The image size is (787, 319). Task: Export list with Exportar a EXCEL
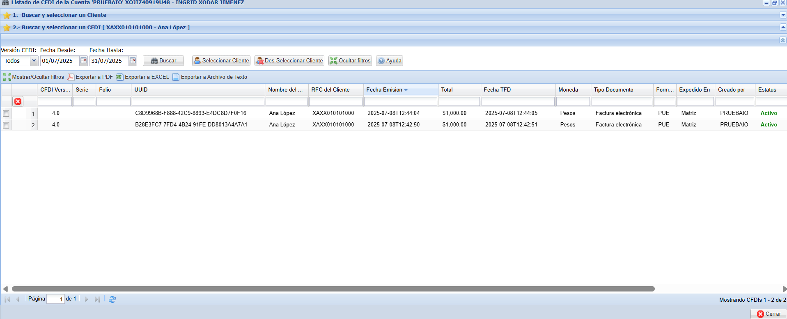142,77
